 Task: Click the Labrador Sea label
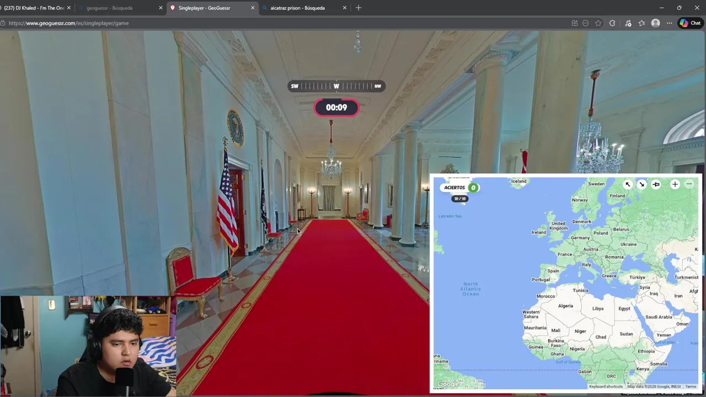[x=450, y=216]
